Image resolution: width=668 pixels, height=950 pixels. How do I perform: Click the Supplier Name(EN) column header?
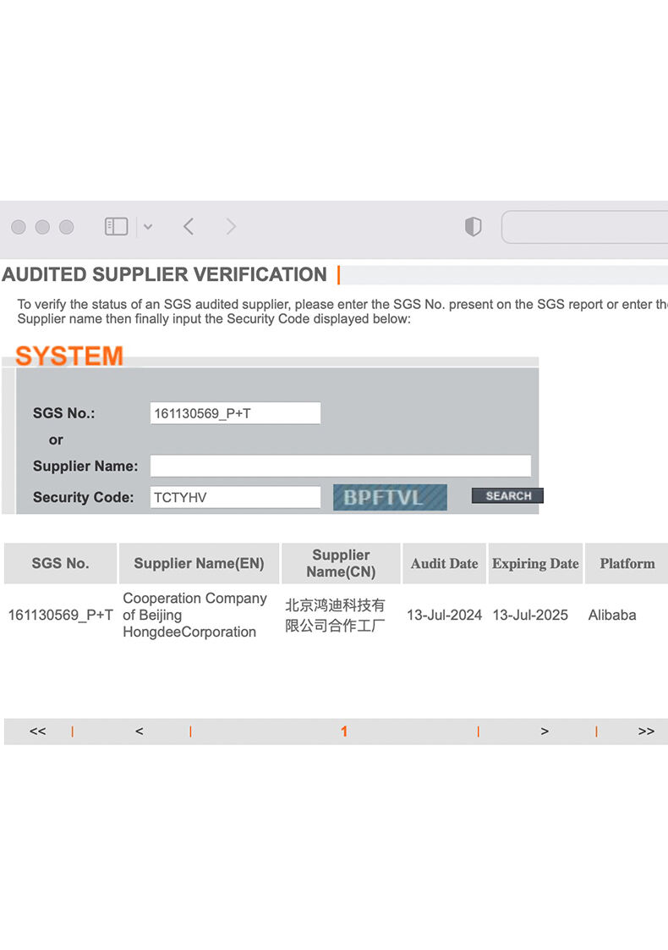(199, 563)
